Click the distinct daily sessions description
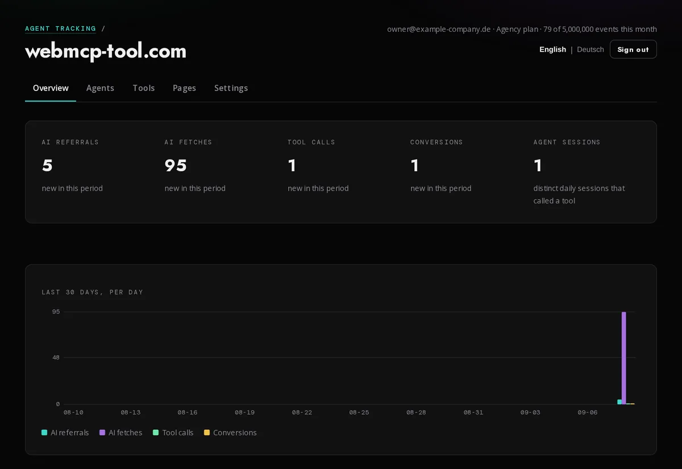The width and height of the screenshot is (682, 469). [x=579, y=194]
